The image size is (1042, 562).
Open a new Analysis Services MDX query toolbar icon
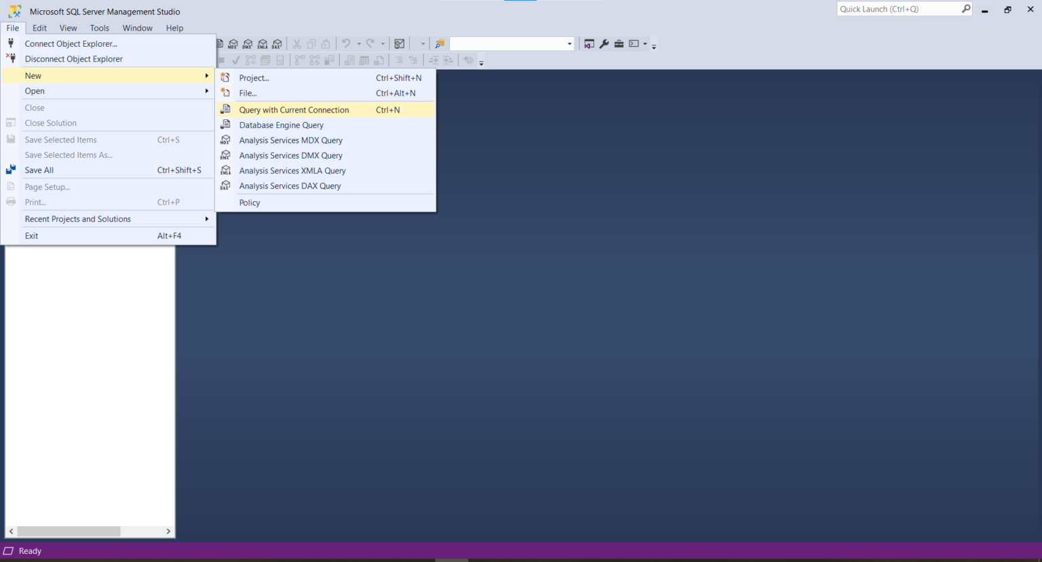click(x=233, y=43)
